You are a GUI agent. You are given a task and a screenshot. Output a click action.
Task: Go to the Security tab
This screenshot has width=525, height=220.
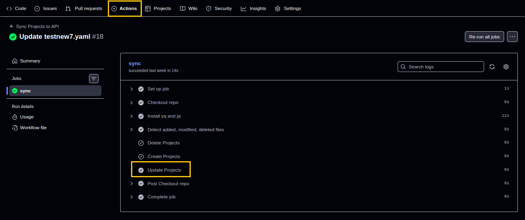click(219, 8)
